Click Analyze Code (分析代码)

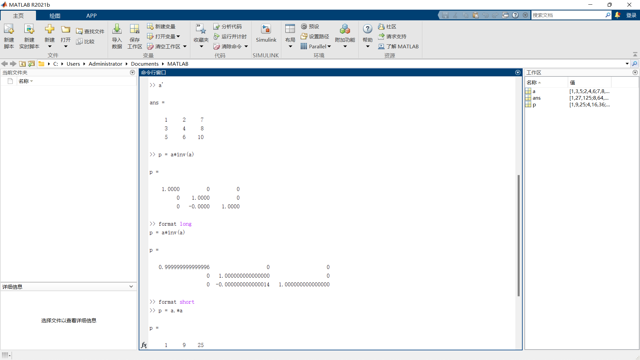pos(228,26)
